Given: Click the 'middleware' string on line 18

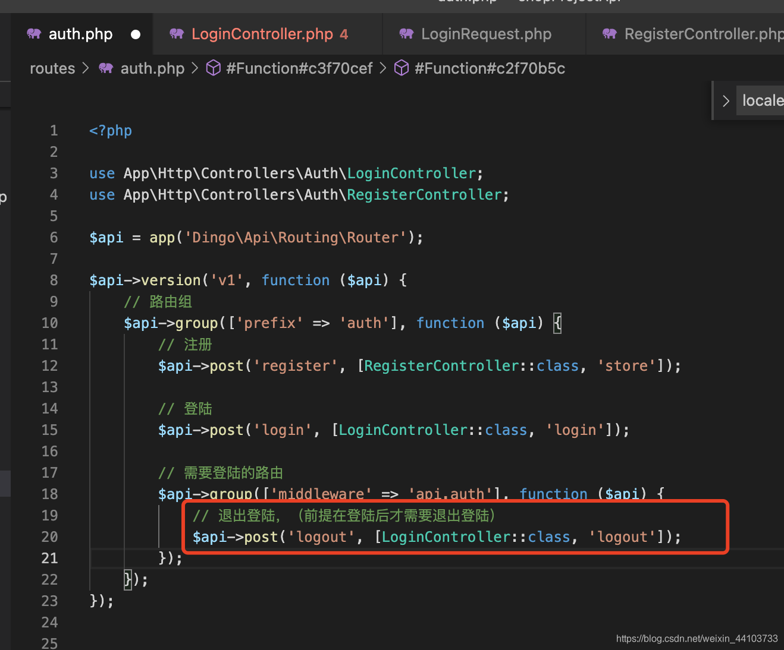Looking at the screenshot, I should [x=321, y=494].
